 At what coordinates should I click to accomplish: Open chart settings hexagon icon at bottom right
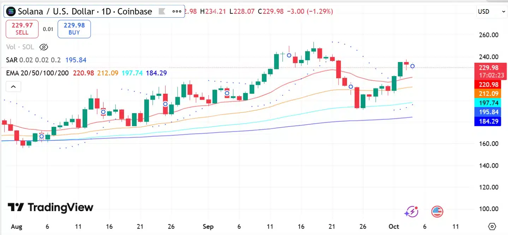tap(492, 226)
